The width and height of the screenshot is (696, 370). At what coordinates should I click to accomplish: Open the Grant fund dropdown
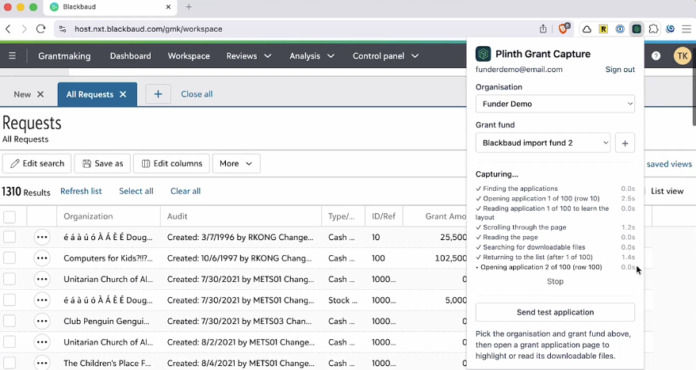click(543, 143)
